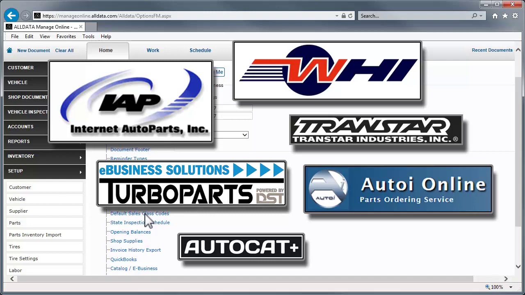Image resolution: width=525 pixels, height=295 pixels.
Task: Open the browser Home icon
Action: point(495,16)
